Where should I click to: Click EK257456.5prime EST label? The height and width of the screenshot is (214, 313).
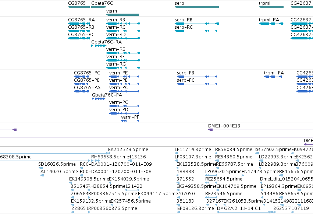coord(131,201)
